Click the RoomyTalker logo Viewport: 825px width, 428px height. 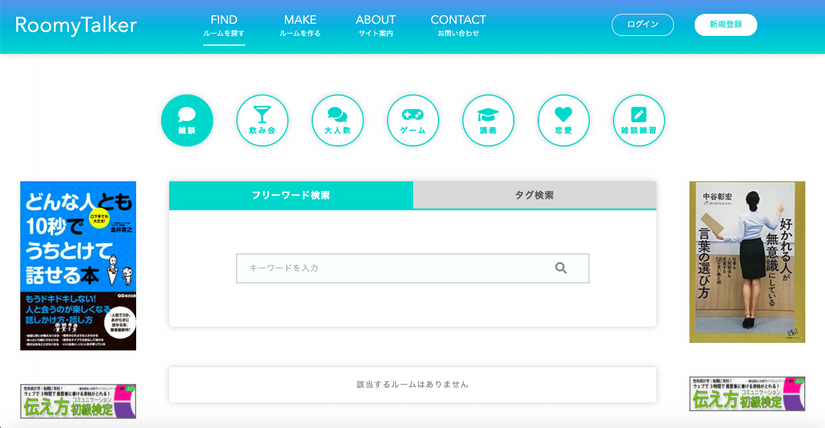[x=76, y=25]
